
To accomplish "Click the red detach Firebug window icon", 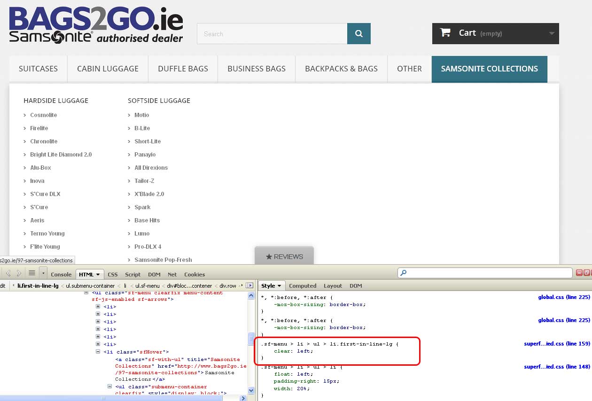I will pos(587,273).
